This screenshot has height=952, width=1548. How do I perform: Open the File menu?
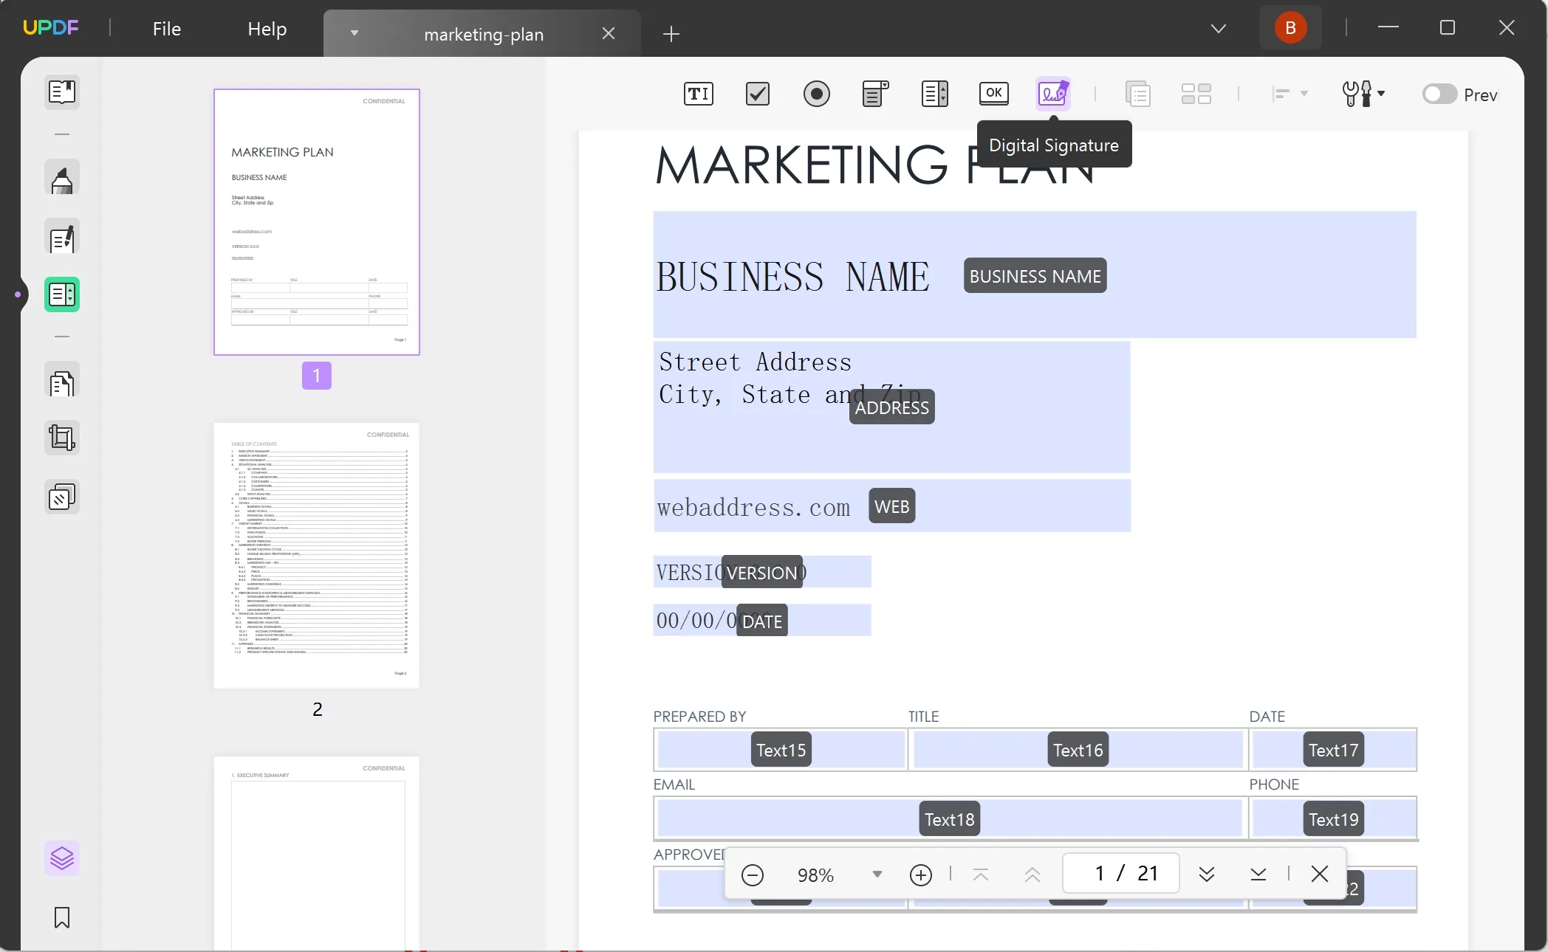pyautogui.click(x=166, y=27)
